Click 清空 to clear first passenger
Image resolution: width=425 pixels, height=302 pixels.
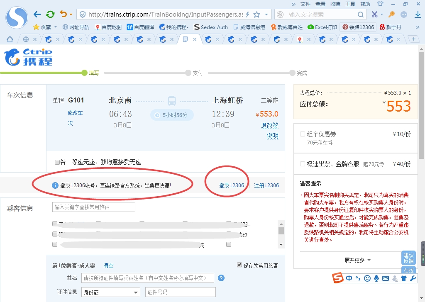(x=109, y=265)
